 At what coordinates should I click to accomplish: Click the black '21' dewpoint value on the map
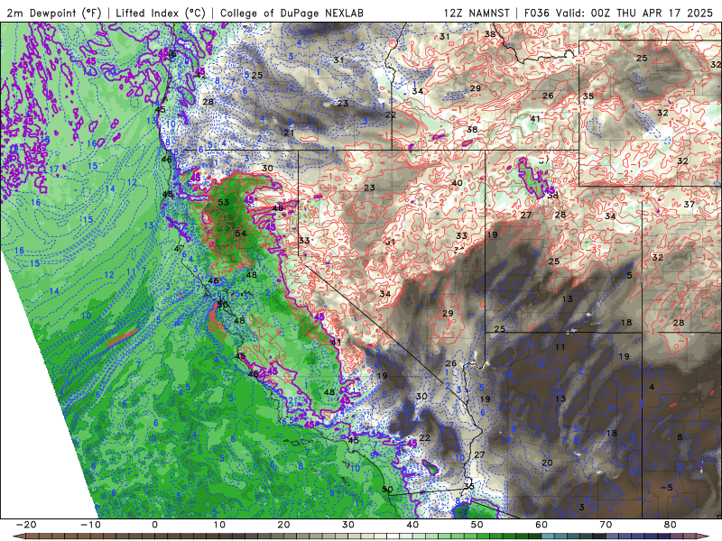[289, 133]
